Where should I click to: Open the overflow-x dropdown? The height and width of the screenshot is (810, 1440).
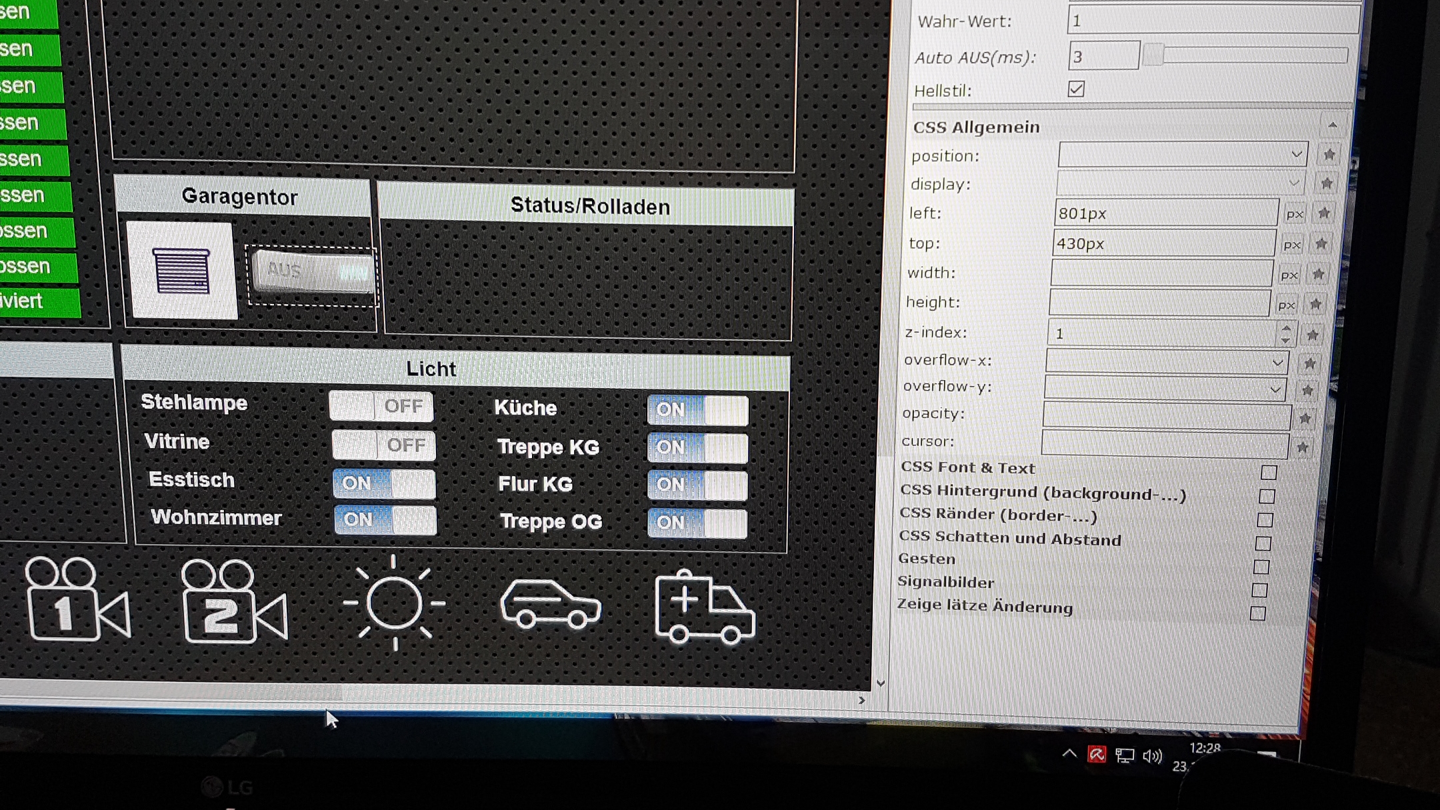1167,362
